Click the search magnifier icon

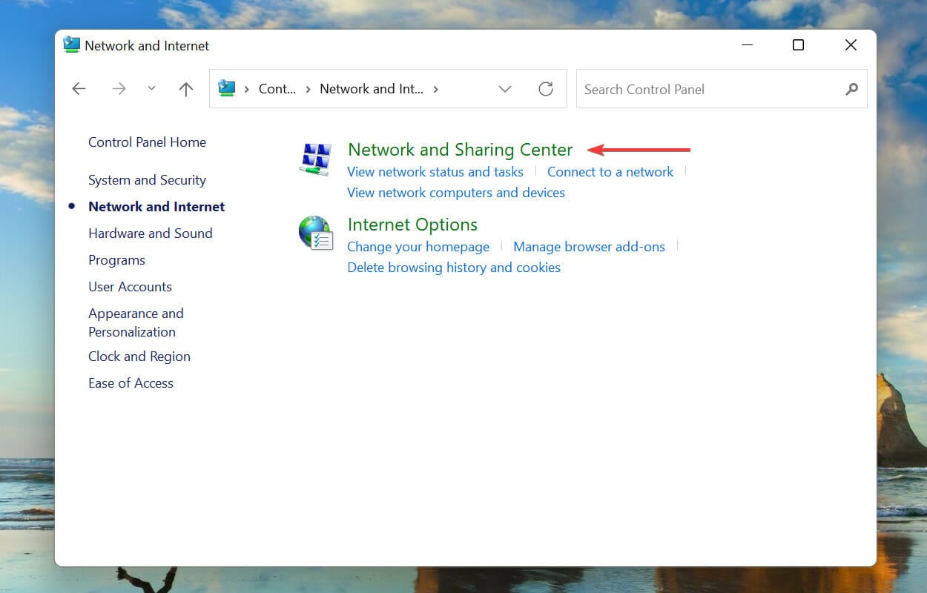point(851,89)
